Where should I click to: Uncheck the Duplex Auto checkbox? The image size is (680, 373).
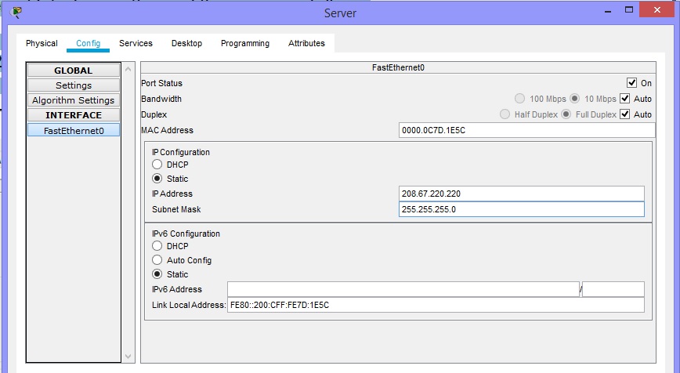pyautogui.click(x=625, y=114)
